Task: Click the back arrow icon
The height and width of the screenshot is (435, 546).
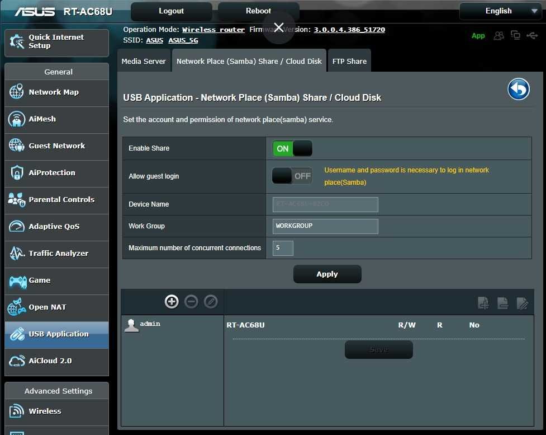Action: (x=519, y=89)
